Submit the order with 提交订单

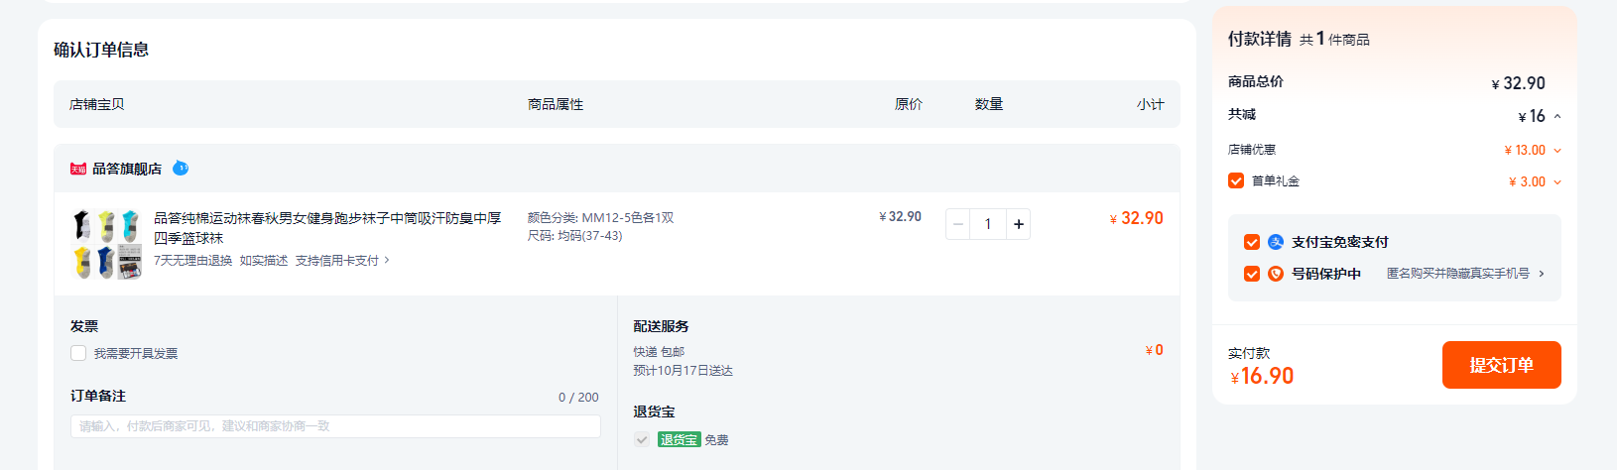[1502, 365]
